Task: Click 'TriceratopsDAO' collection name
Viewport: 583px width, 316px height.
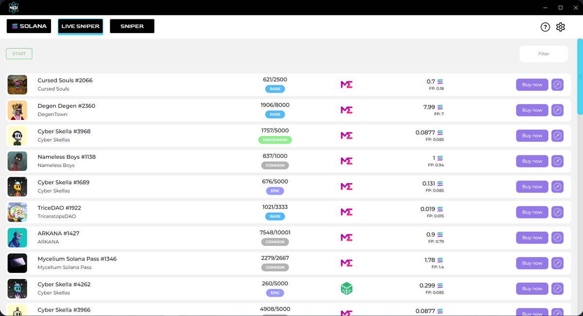Action: 57,216
